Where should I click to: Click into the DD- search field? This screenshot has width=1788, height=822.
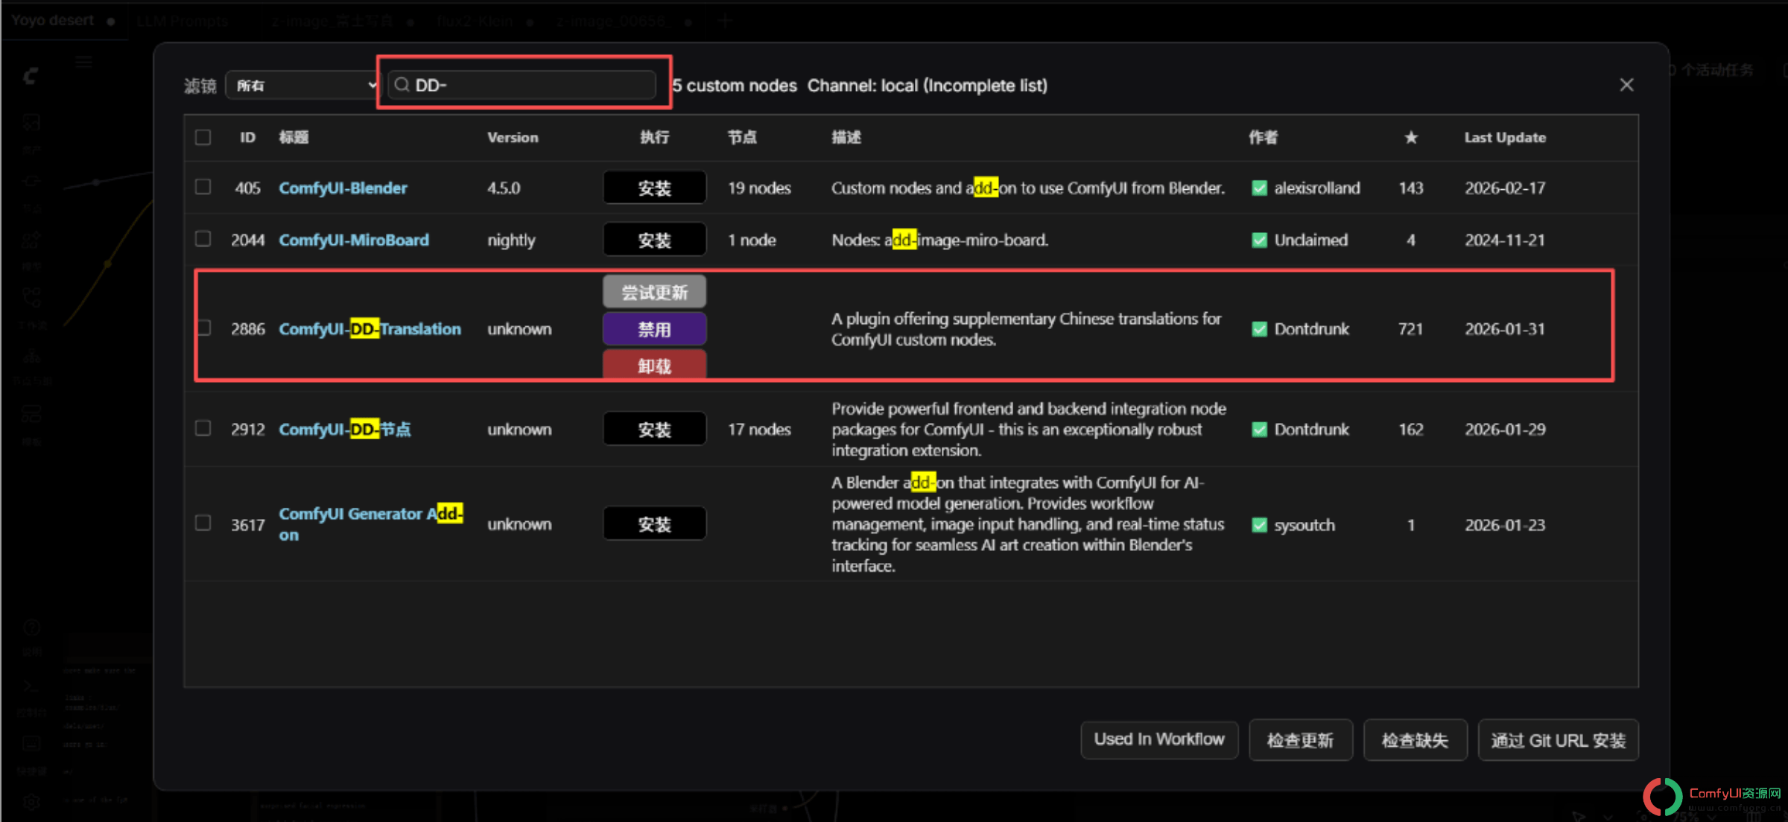point(521,85)
